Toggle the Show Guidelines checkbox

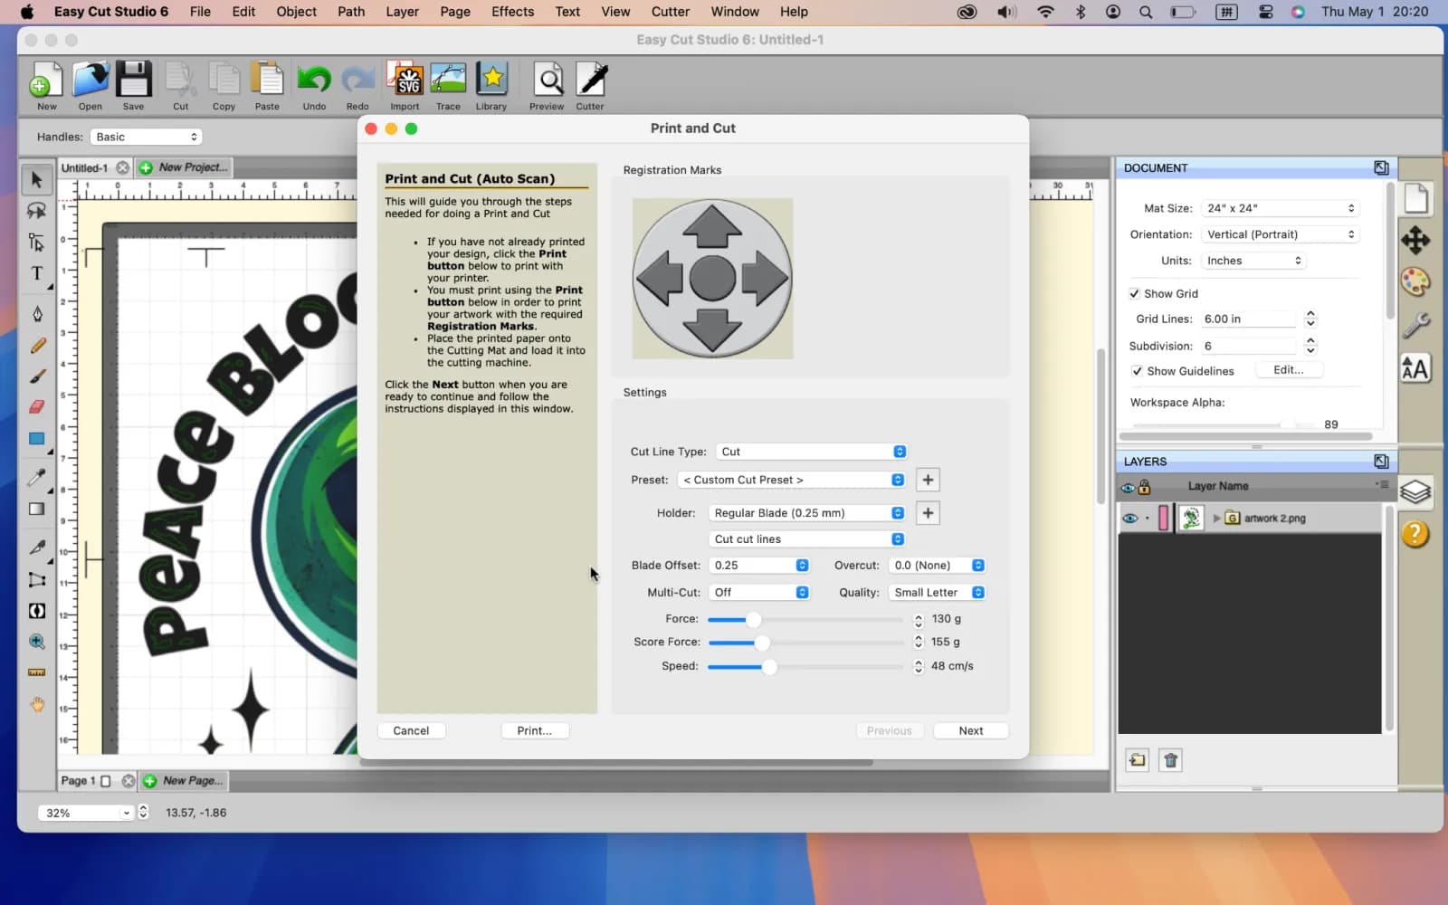point(1137,371)
